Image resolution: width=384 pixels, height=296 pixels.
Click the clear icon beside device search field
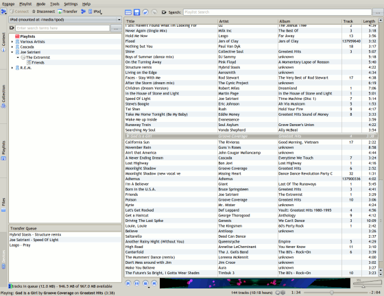(12, 28)
